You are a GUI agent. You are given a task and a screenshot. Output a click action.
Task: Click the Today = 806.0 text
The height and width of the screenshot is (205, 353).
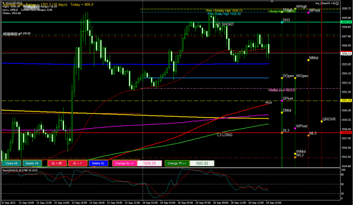pos(82,5)
